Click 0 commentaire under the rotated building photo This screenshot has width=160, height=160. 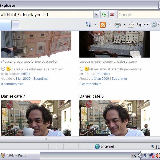coord(12,84)
